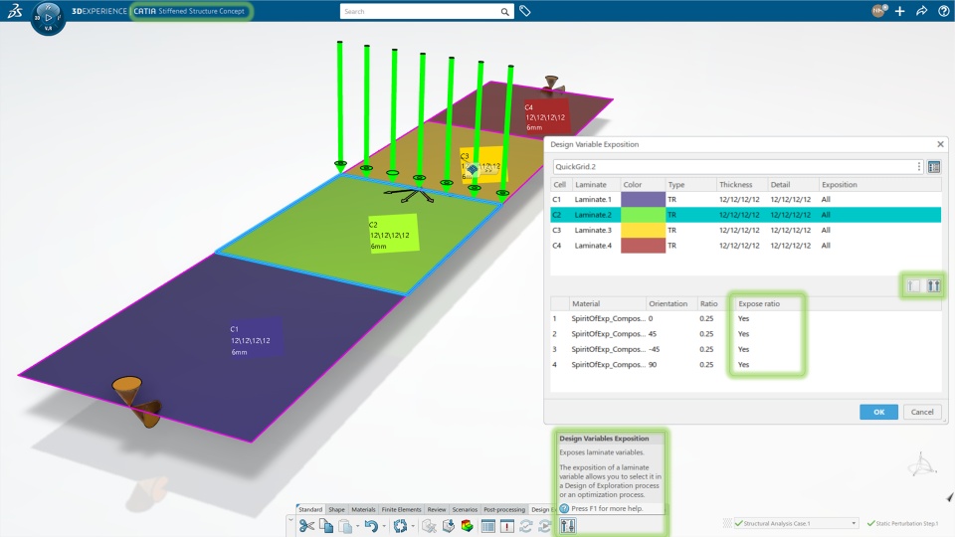The image size is (955, 537).
Task: Click Static Perturbation Step.1 in status bar
Action: coord(902,524)
